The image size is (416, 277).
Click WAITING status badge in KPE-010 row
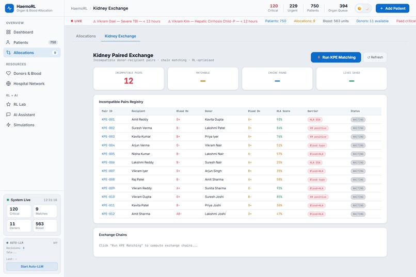(x=358, y=197)
